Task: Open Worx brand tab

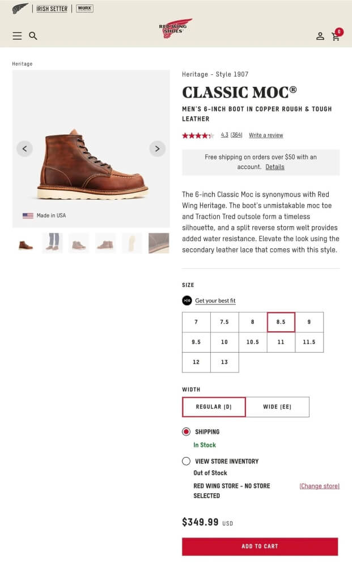Action: (x=84, y=9)
